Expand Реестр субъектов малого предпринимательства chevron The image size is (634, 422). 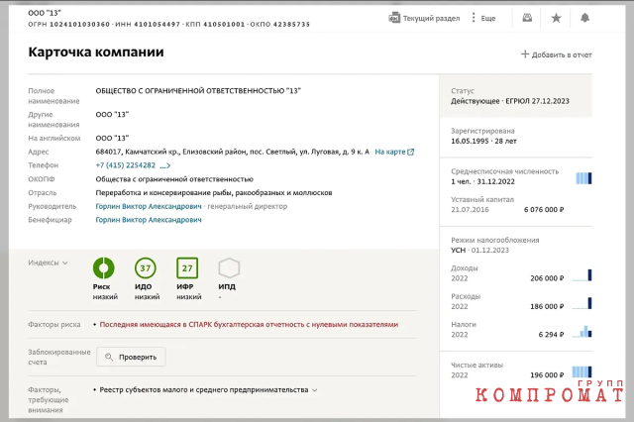pyautogui.click(x=315, y=390)
